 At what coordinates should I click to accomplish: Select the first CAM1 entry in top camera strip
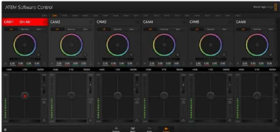coord(44,16)
